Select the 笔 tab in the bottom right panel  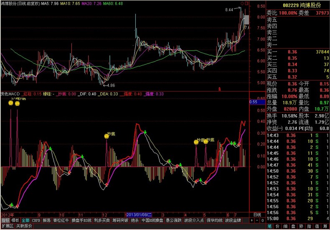click(x=270, y=227)
